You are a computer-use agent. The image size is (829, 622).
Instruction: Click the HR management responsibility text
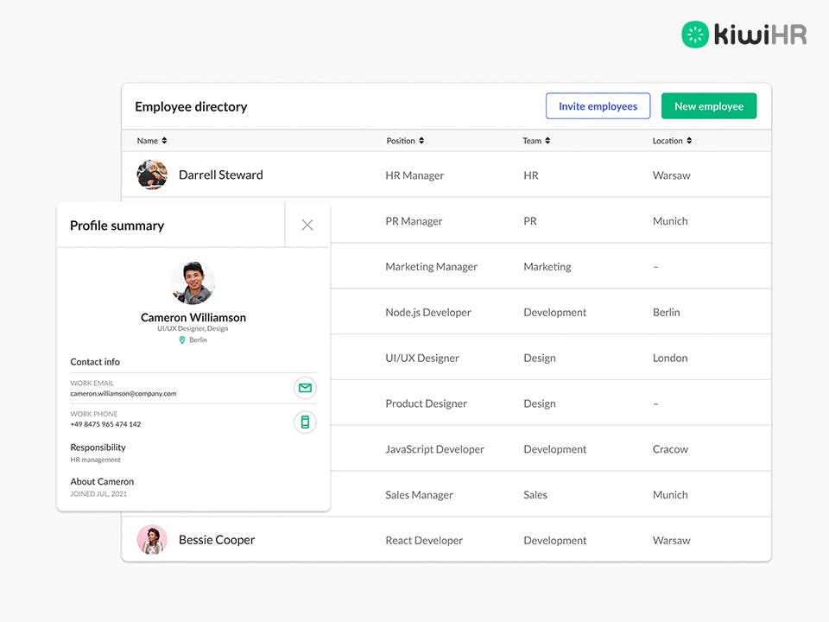(x=95, y=460)
